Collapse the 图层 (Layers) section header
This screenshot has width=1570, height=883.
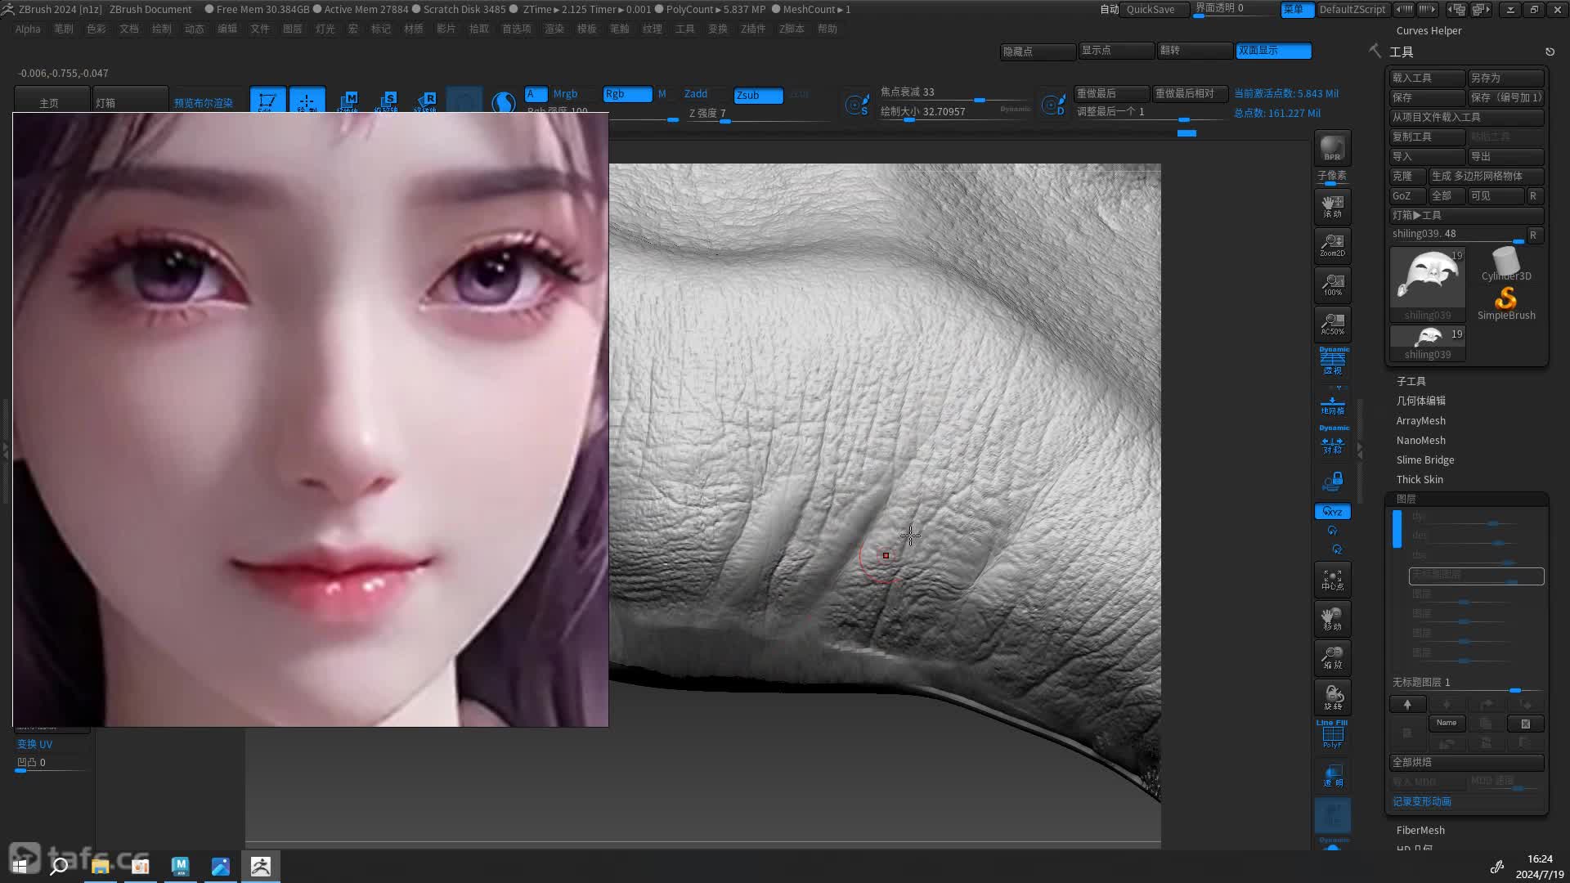(1406, 499)
